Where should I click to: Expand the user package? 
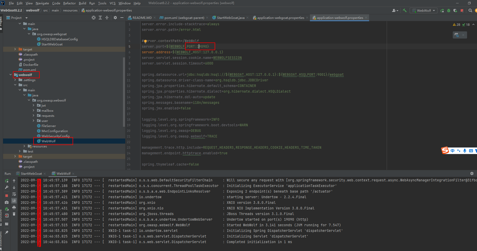click(33, 121)
